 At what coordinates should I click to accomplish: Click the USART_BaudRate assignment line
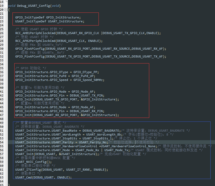pos(68,131)
